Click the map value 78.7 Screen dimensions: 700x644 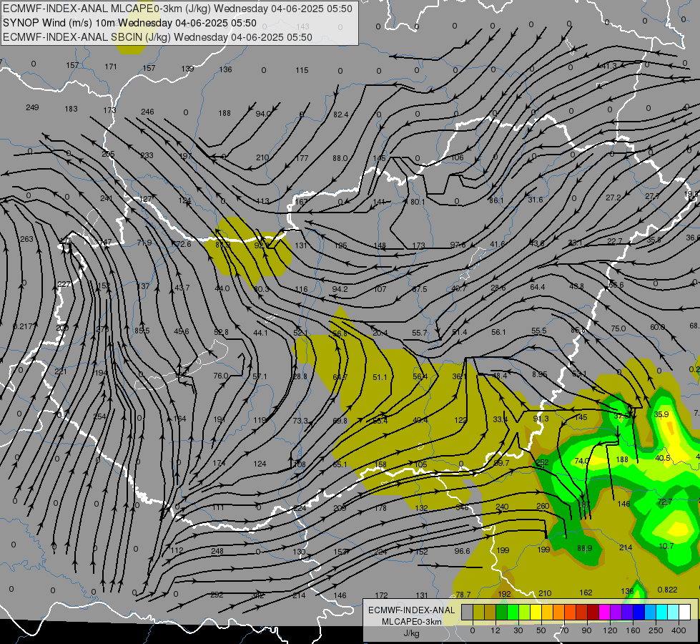(463, 595)
